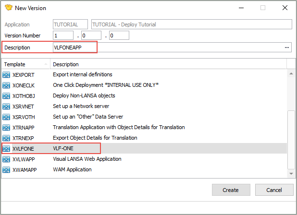Select the XVLFONE template icon
297x215 pixels.
point(7,148)
